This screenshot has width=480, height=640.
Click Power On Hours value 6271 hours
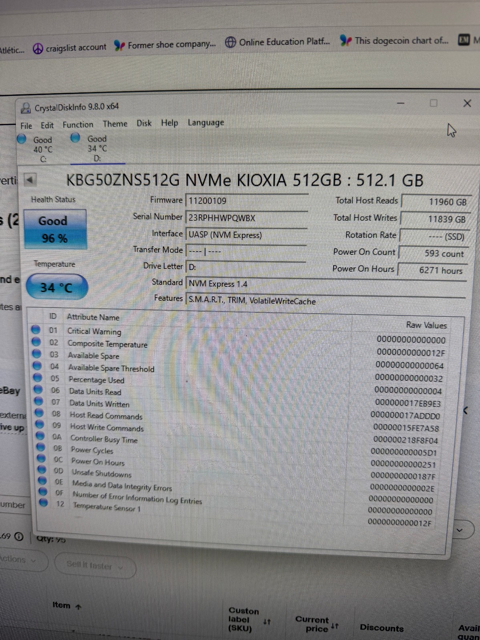click(x=433, y=270)
